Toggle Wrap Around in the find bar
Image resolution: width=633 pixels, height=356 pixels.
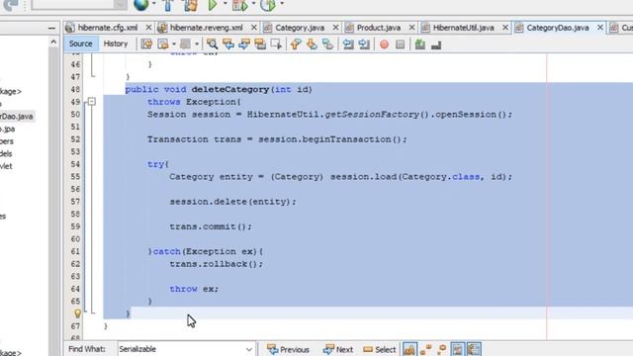(474, 349)
